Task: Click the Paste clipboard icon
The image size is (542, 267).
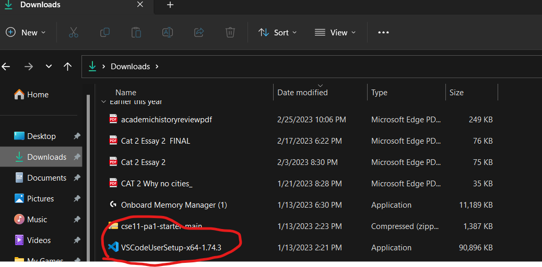Action: click(136, 32)
